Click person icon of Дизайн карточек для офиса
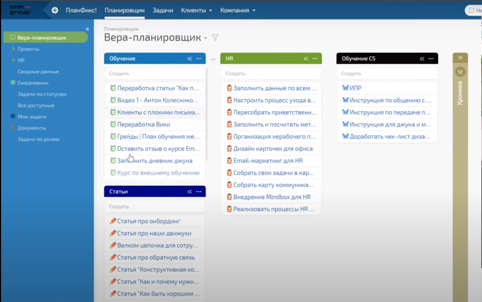482x302 pixels. click(229, 148)
